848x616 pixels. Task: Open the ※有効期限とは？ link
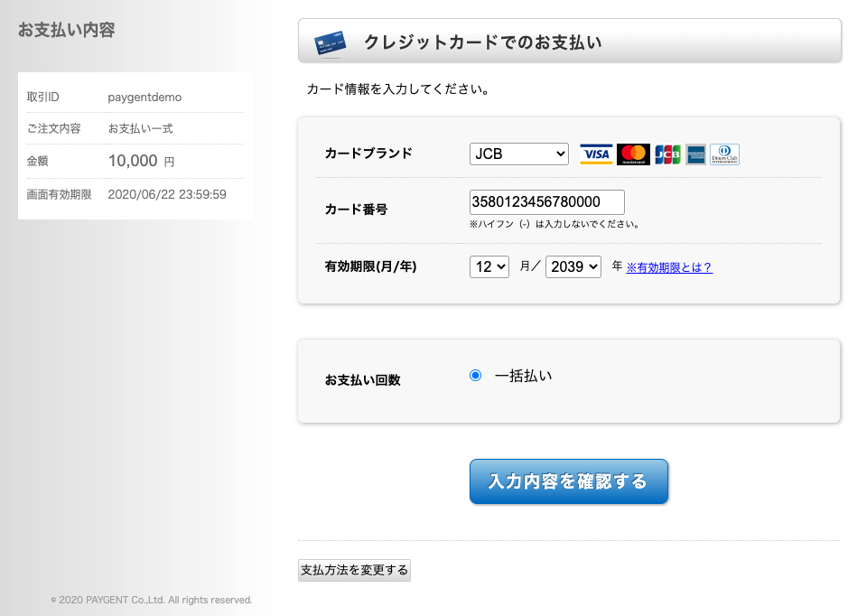click(669, 267)
